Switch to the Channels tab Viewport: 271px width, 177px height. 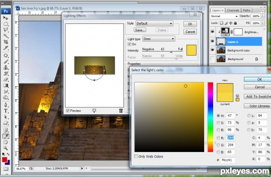pos(233,10)
